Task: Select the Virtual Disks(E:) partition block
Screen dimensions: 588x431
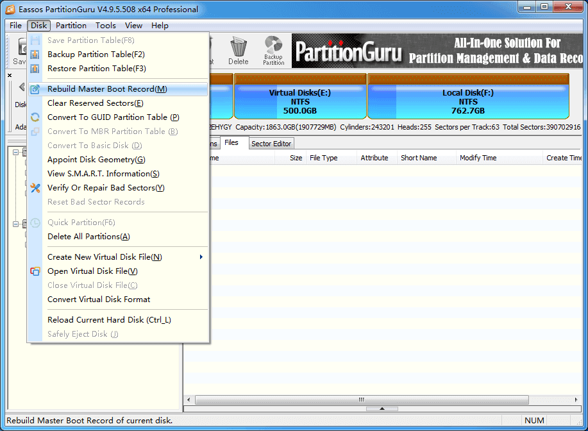Action: 300,96
